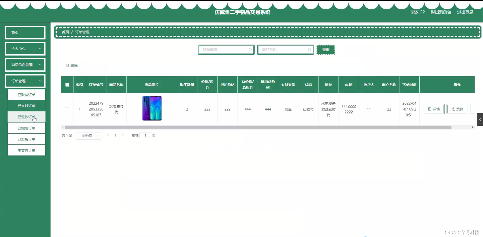Select 已完成订单 in the sidebar

pyautogui.click(x=26, y=128)
